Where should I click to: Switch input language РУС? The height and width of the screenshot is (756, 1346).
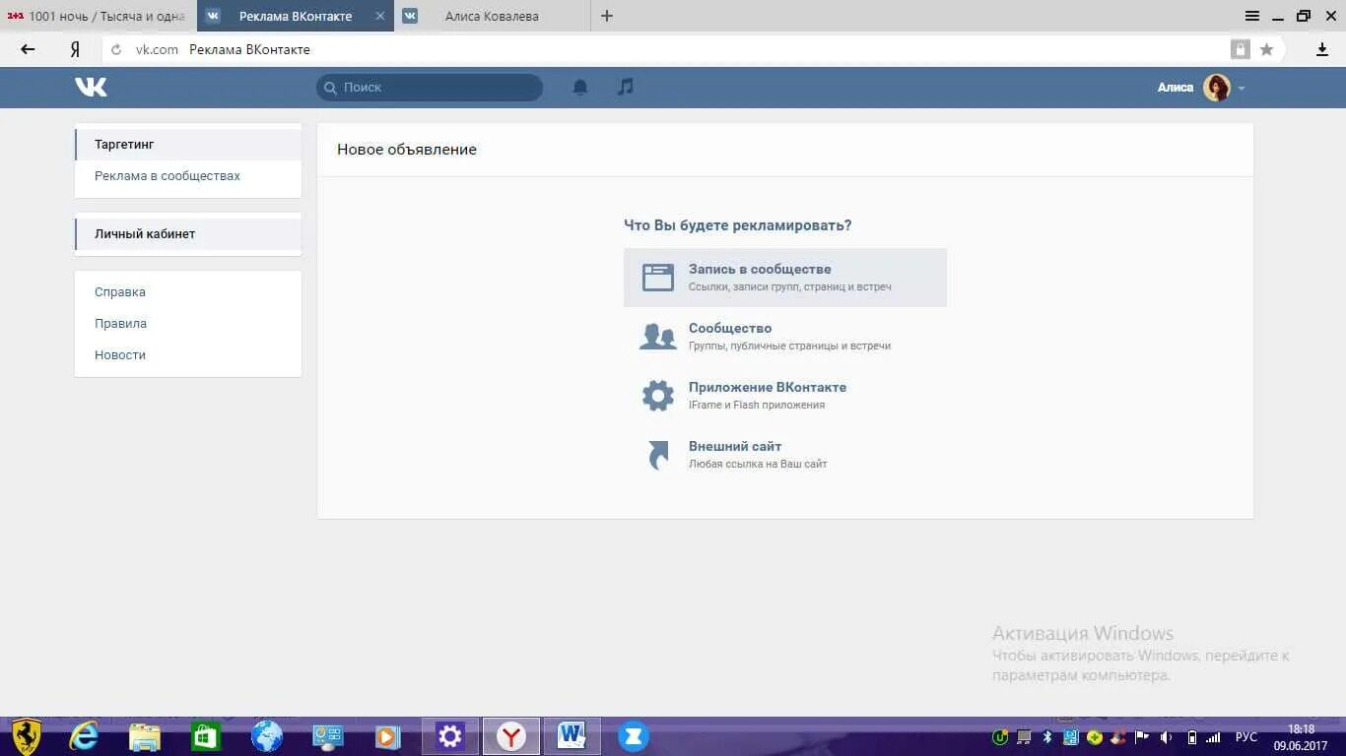tap(1246, 737)
